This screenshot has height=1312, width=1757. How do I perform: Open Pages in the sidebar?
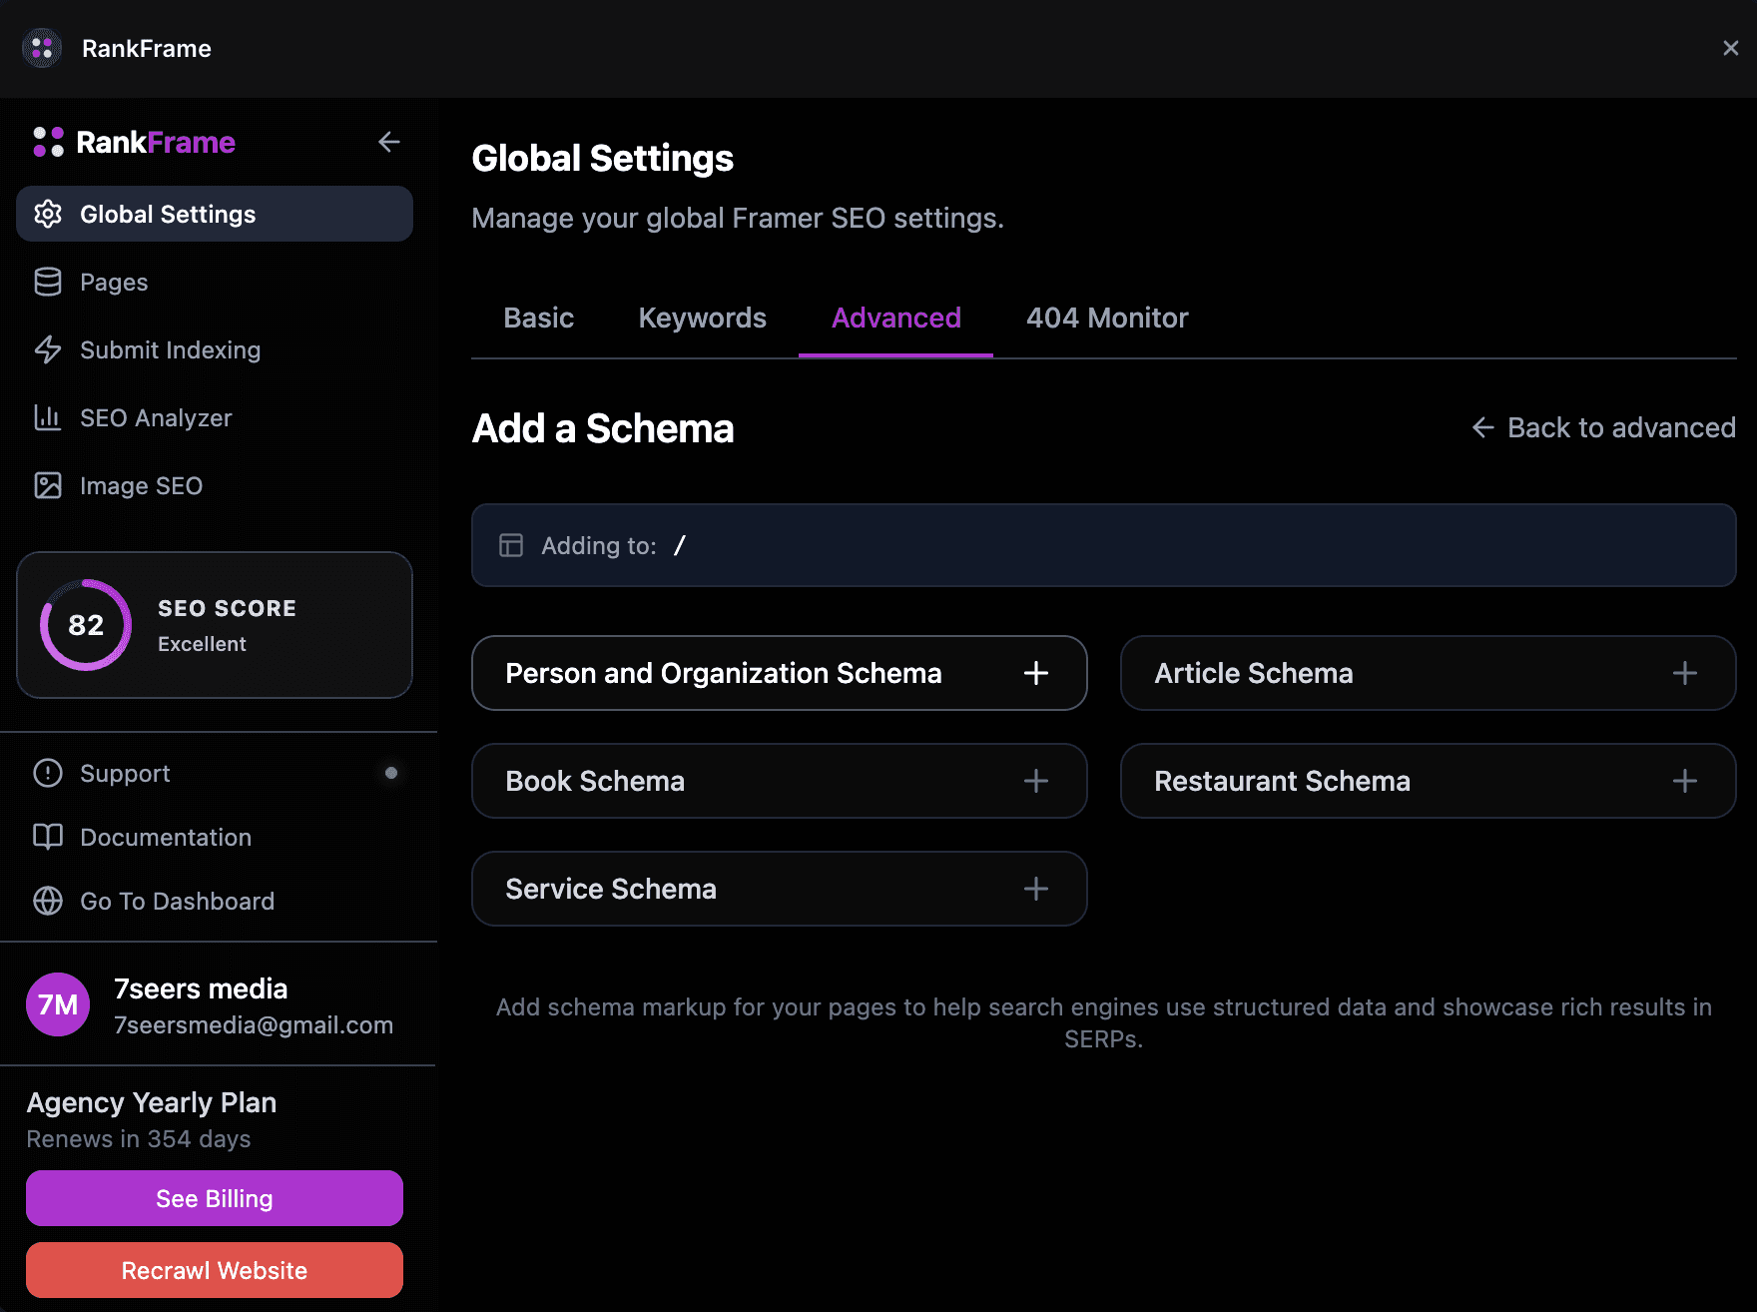point(215,282)
